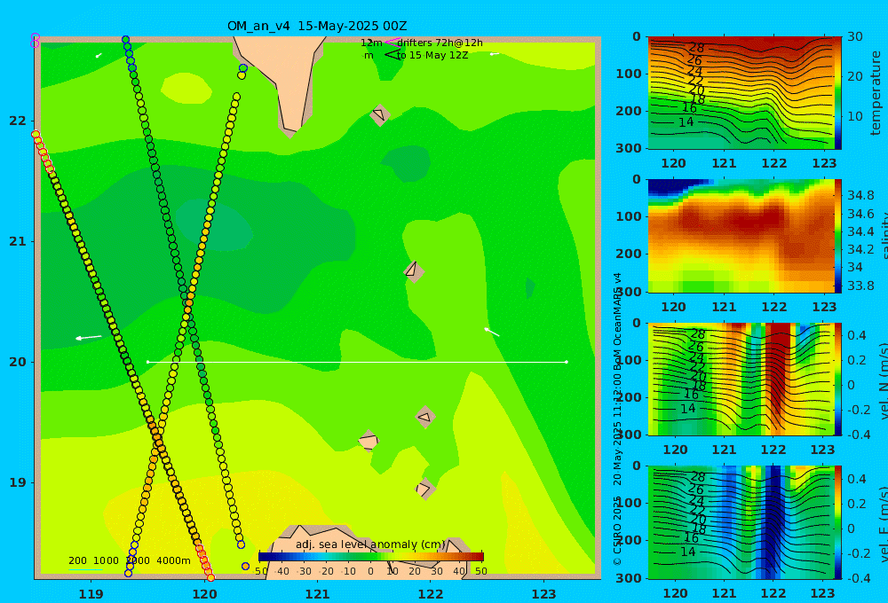888x603 pixels.
Task: Click the magenta drifter arrow legend symbol
Action: click(392, 42)
